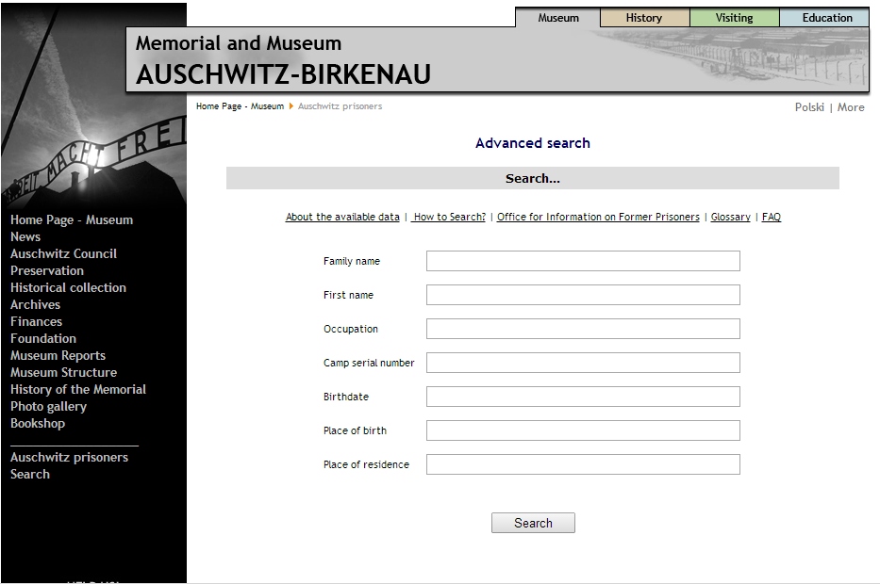Select Foundation in the sidebar
880x584 pixels.
(x=42, y=338)
